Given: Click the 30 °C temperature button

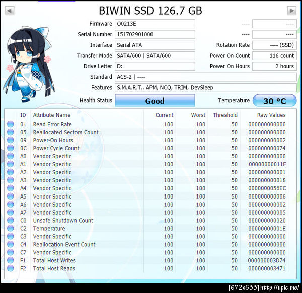Looking at the screenshot, I should [x=274, y=101].
